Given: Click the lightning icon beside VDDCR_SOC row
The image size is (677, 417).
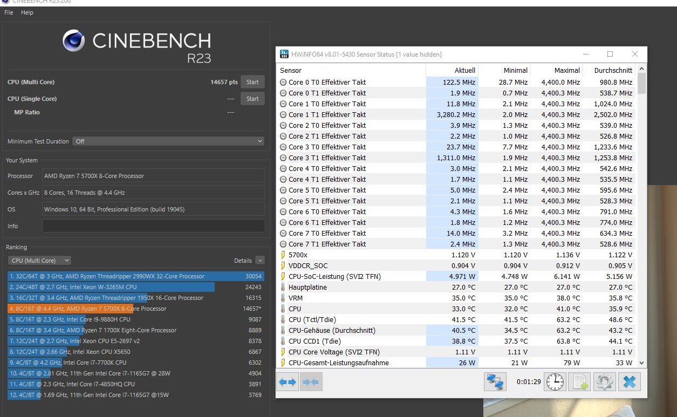Looking at the screenshot, I should pos(283,265).
